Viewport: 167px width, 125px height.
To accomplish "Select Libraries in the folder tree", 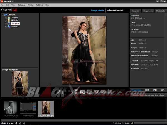I will (14, 18).
